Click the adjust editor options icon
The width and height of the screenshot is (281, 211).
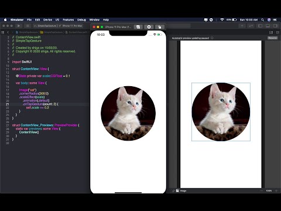(271, 32)
